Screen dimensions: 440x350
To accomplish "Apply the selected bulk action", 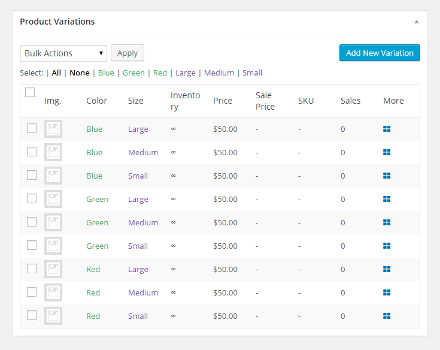I will coord(128,53).
